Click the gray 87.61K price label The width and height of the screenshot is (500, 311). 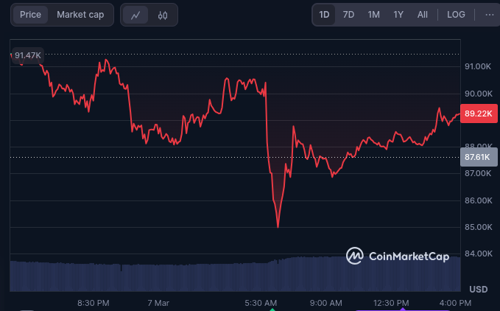coord(478,156)
